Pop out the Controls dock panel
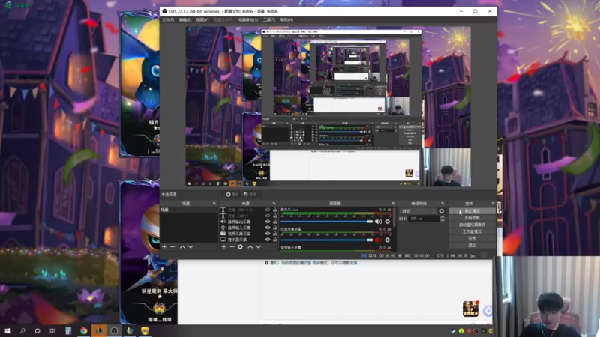600x337 pixels. pos(493,204)
